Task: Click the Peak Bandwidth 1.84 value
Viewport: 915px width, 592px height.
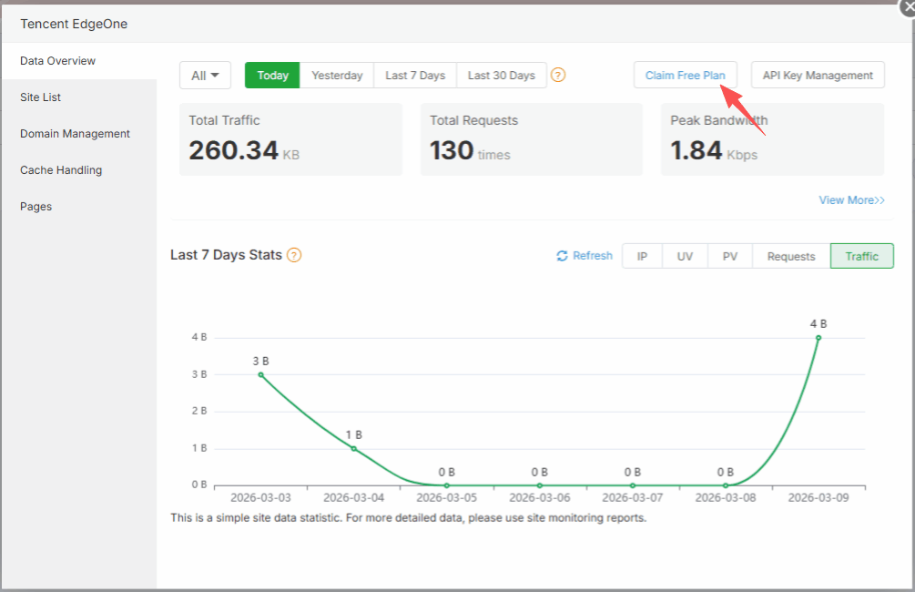Action: click(x=696, y=150)
